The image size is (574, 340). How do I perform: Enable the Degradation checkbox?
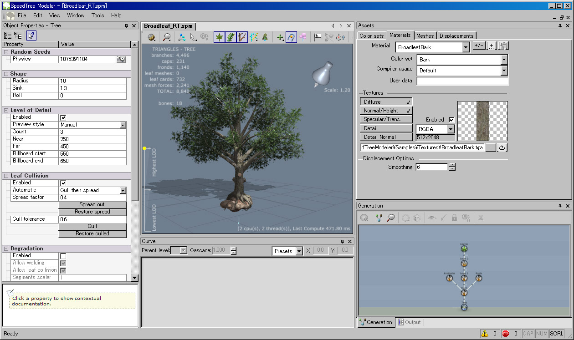(63, 256)
